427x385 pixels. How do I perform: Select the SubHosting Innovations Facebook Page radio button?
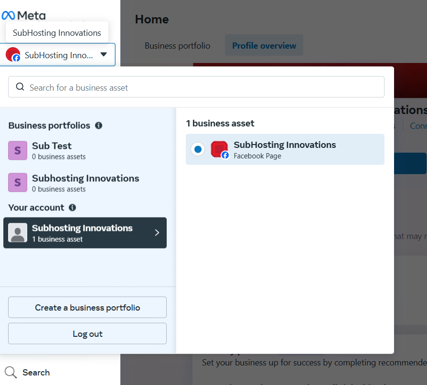click(x=198, y=149)
